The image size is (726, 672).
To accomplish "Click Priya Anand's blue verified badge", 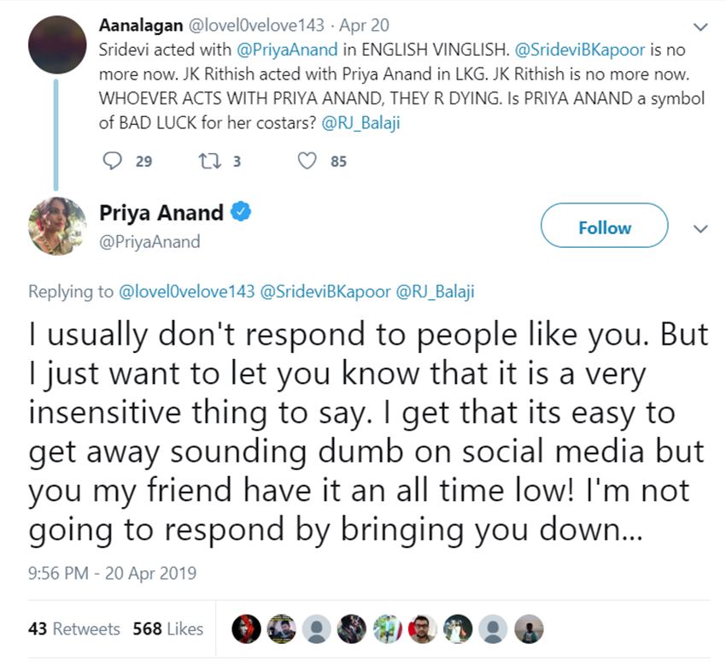I will pos(242,212).
